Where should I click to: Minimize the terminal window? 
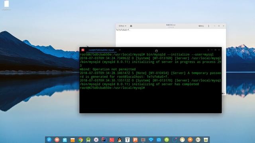[212, 50]
